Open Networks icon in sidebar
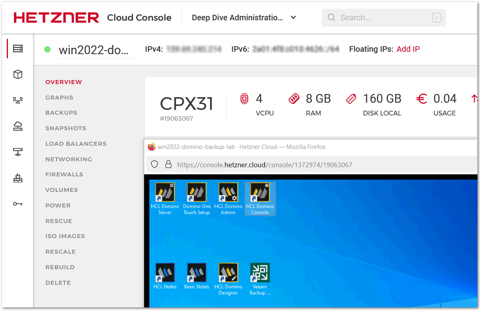Screen dimensions: 481x311 point(18,152)
